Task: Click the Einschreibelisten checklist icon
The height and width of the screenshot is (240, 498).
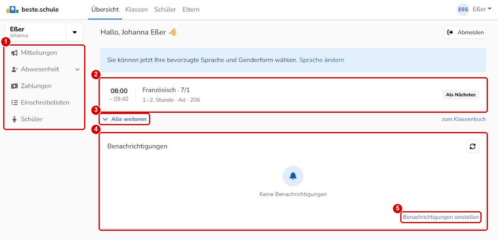Action: (14, 102)
